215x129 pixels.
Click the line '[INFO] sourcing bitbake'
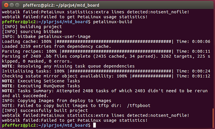[x=32, y=32]
